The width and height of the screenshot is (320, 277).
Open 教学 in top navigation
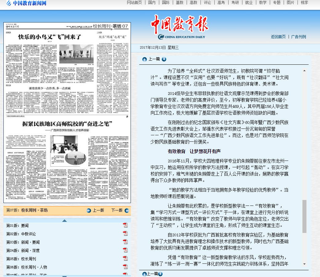(263, 3)
